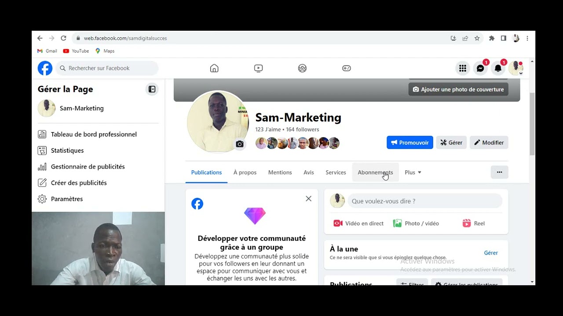Switch to the À propos tab
The image size is (563, 316).
(x=245, y=172)
